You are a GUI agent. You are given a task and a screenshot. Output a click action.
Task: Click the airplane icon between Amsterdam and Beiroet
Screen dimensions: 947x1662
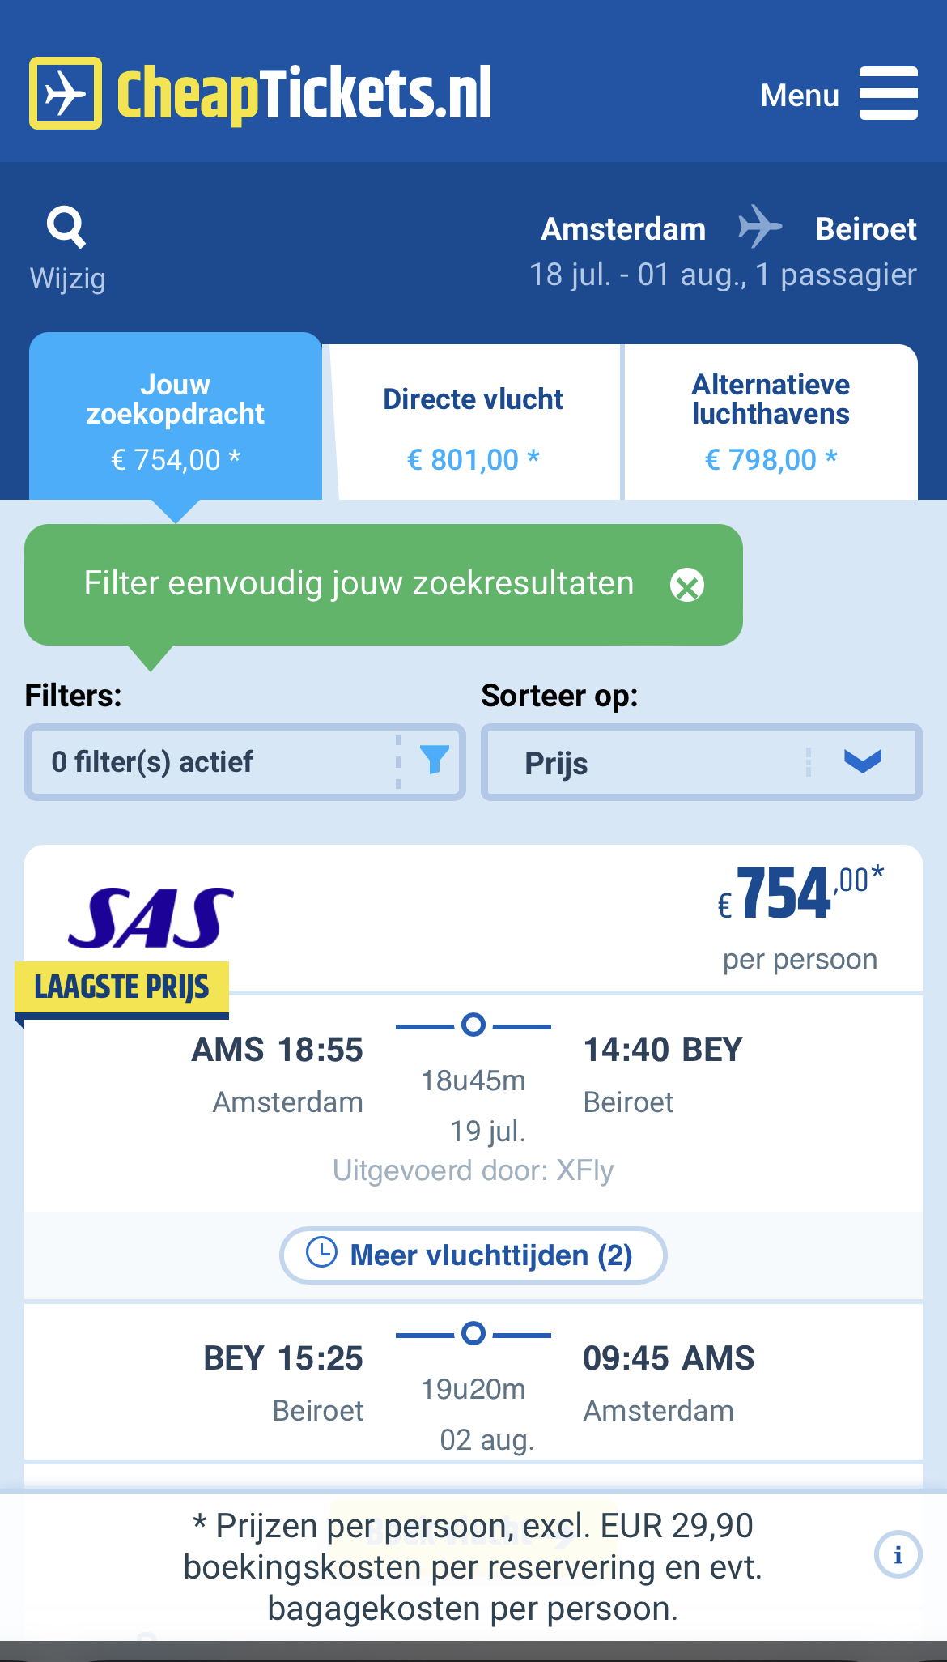[760, 226]
